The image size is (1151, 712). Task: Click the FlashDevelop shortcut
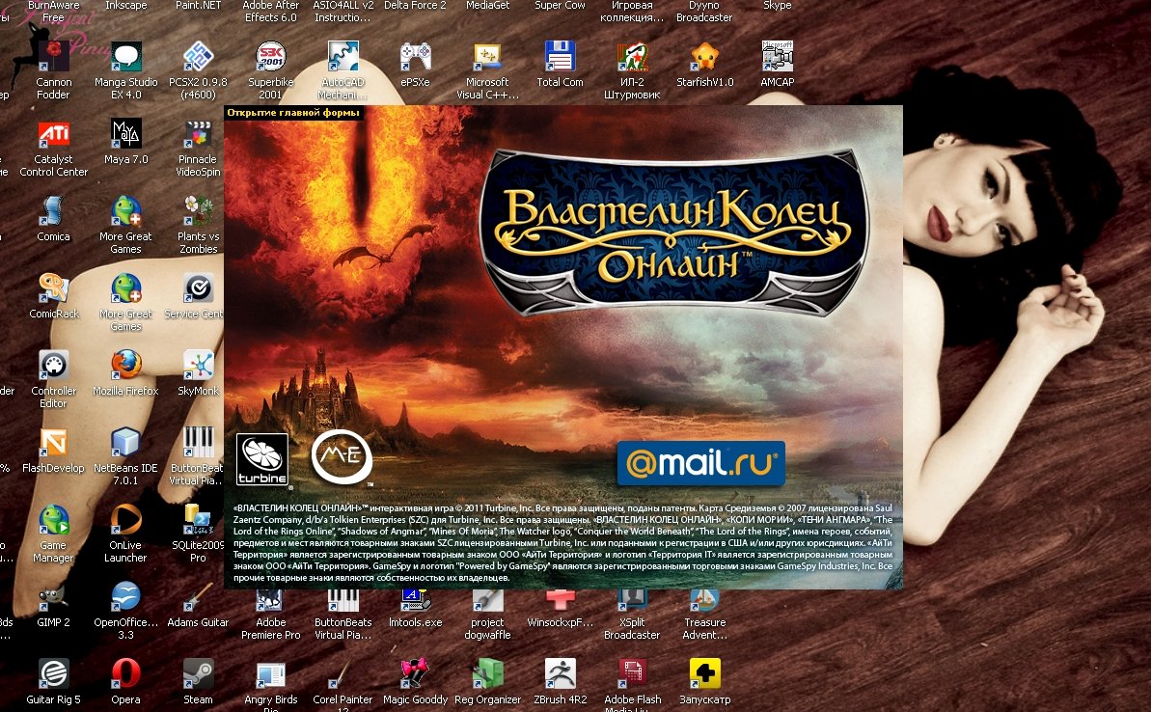54,442
